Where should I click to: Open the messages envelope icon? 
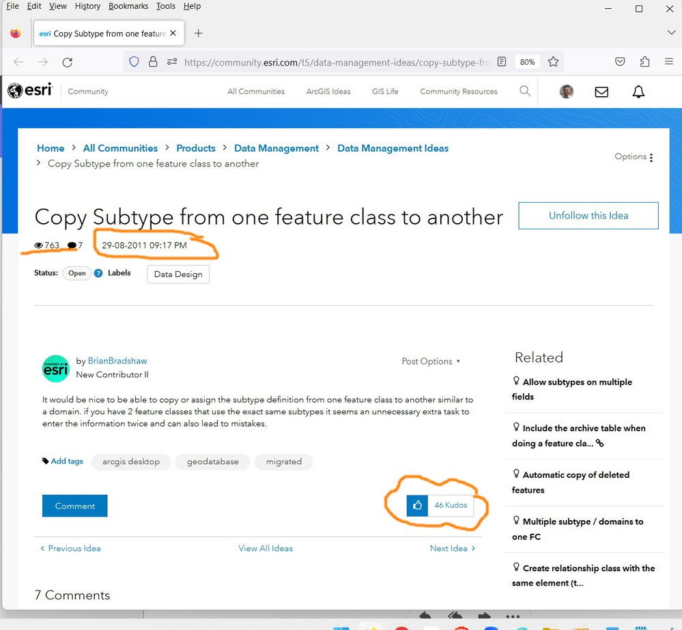coord(601,91)
